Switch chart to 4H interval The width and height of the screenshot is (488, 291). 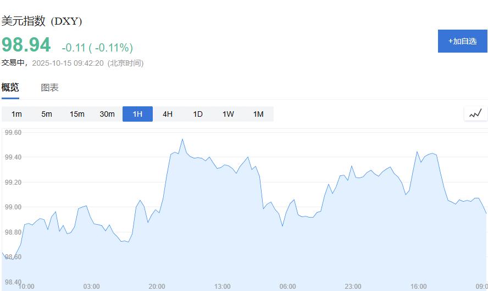(168, 114)
